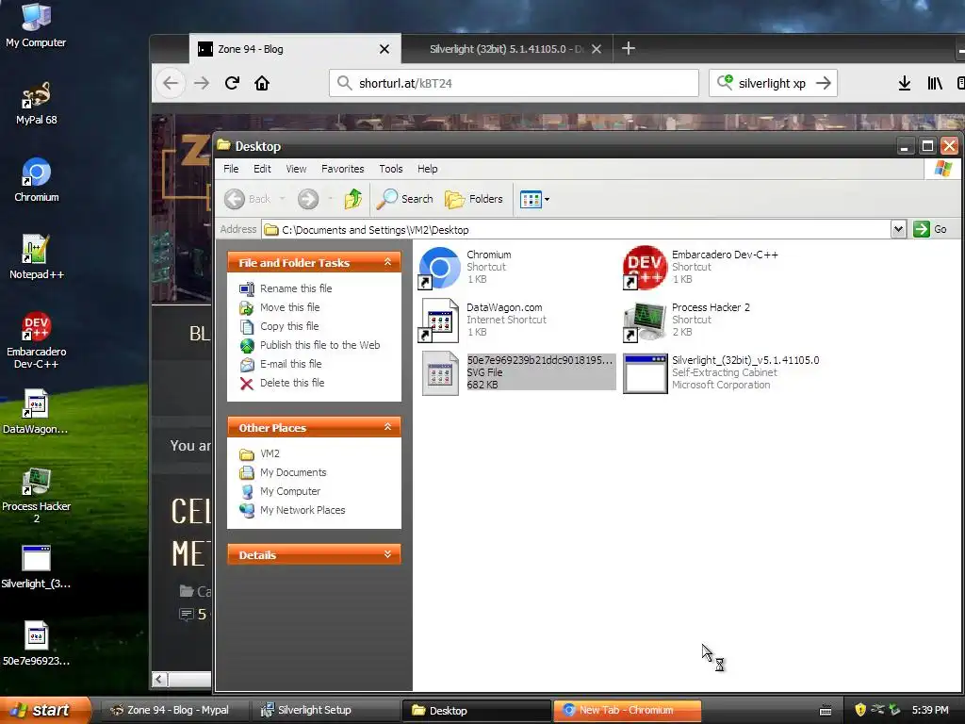965x724 pixels.
Task: Open Back button history dropdown arrow
Action: 283,199
